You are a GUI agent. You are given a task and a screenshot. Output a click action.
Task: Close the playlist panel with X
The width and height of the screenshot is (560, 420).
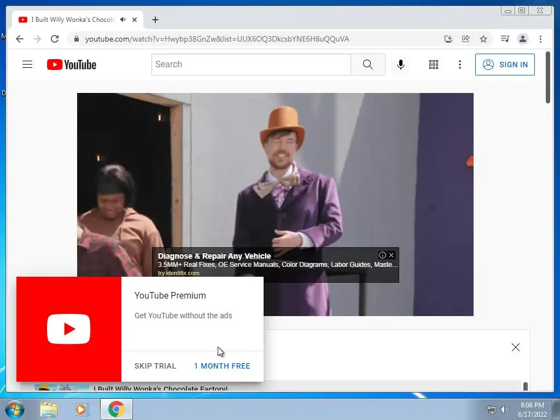click(x=515, y=347)
